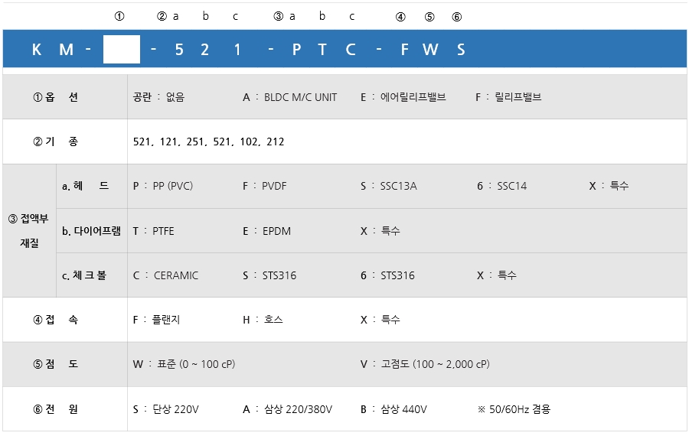Click connection type 'F : 플랜지'
Viewport: 689px width, 436px height.
[156, 320]
